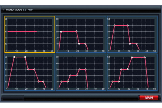The height and width of the screenshot is (108, 162).
Task: Click first node at 50 in bottom-left graph
Action: [x=14, y=57]
